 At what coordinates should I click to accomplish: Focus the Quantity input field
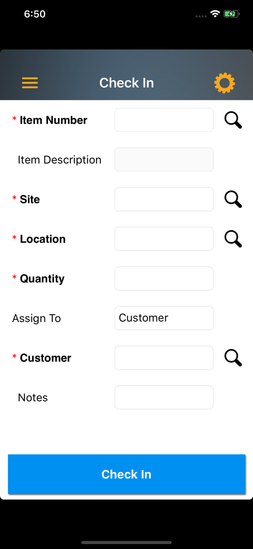[x=164, y=278]
